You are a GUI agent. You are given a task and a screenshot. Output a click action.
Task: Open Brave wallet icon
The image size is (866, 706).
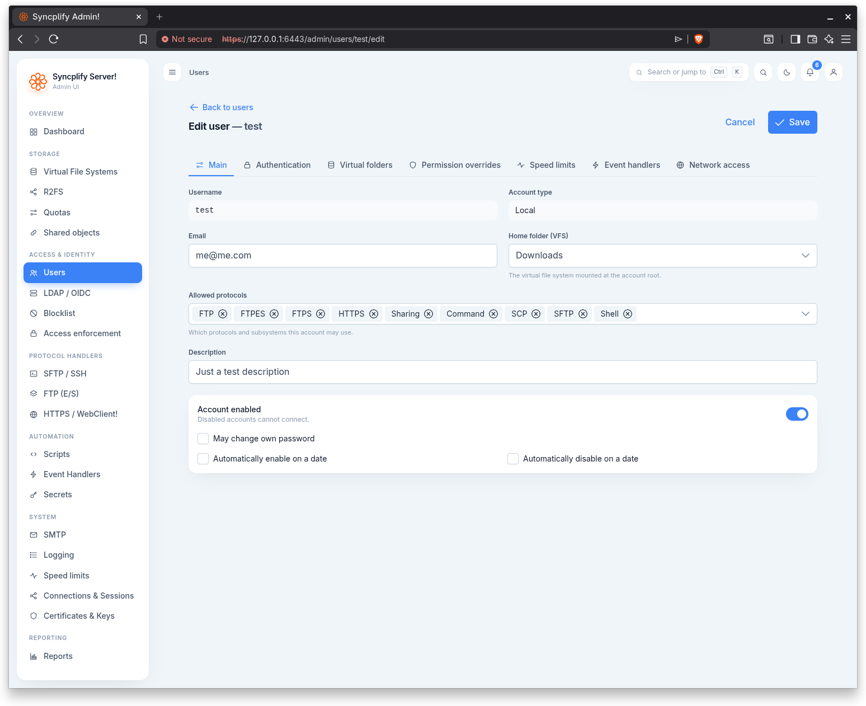812,39
